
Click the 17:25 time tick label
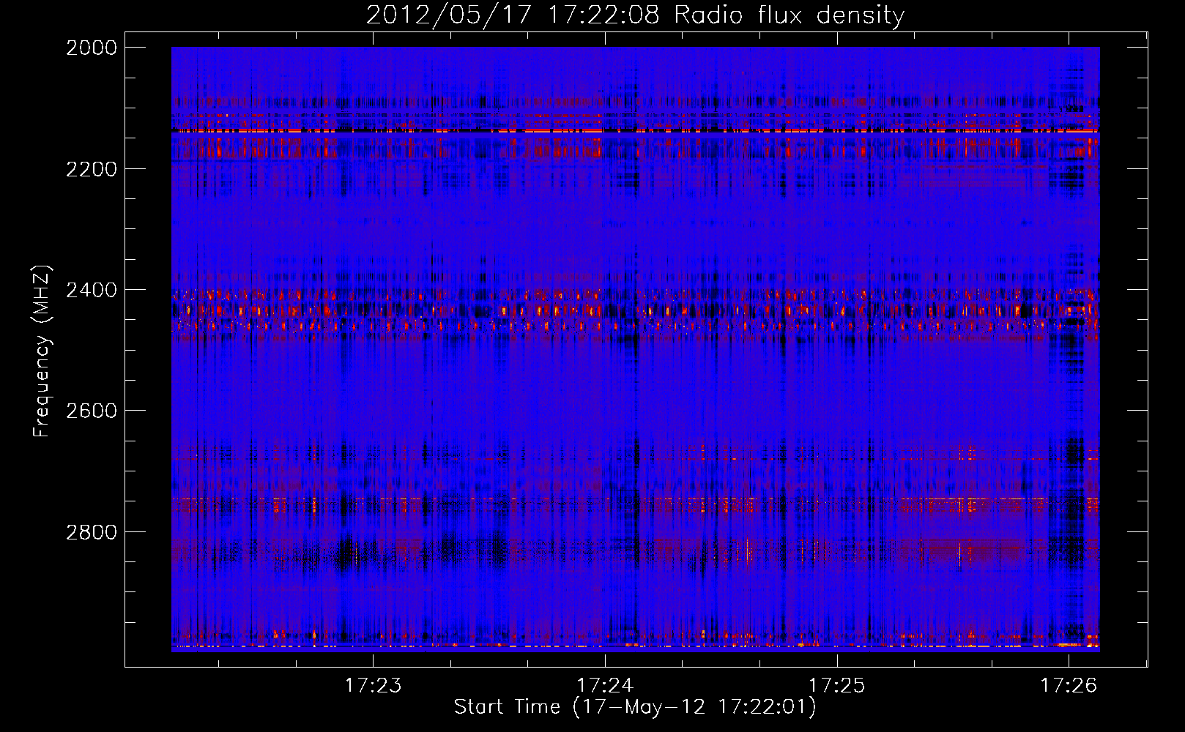pyautogui.click(x=836, y=686)
